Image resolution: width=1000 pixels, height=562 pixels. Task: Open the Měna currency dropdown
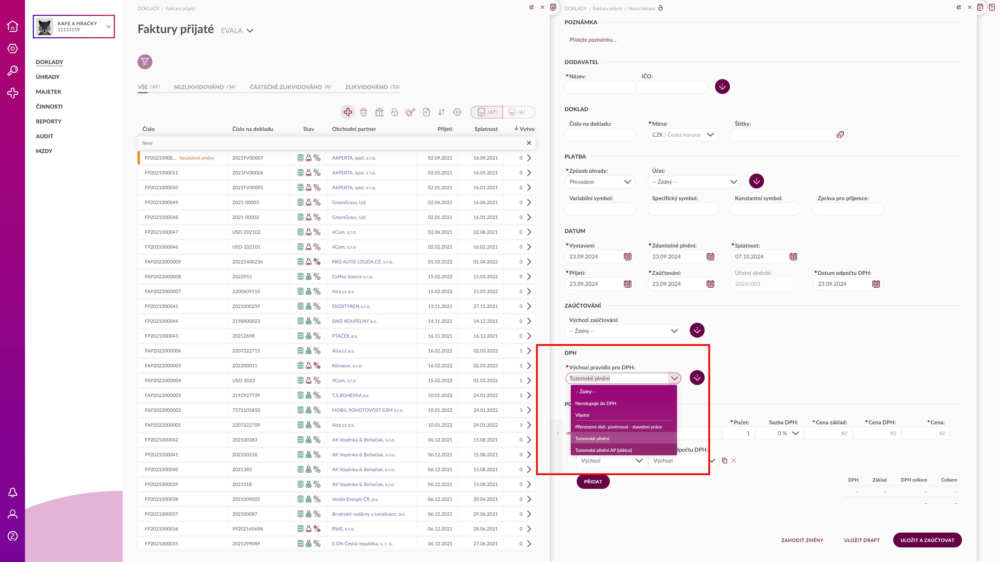point(682,135)
